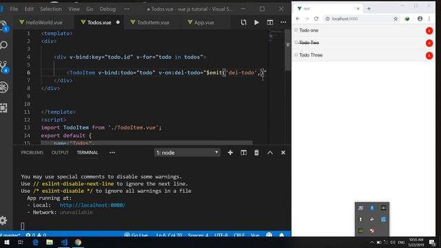Switch to the PROBLEMS panel tab
This screenshot has width=441, height=248.
coord(32,152)
